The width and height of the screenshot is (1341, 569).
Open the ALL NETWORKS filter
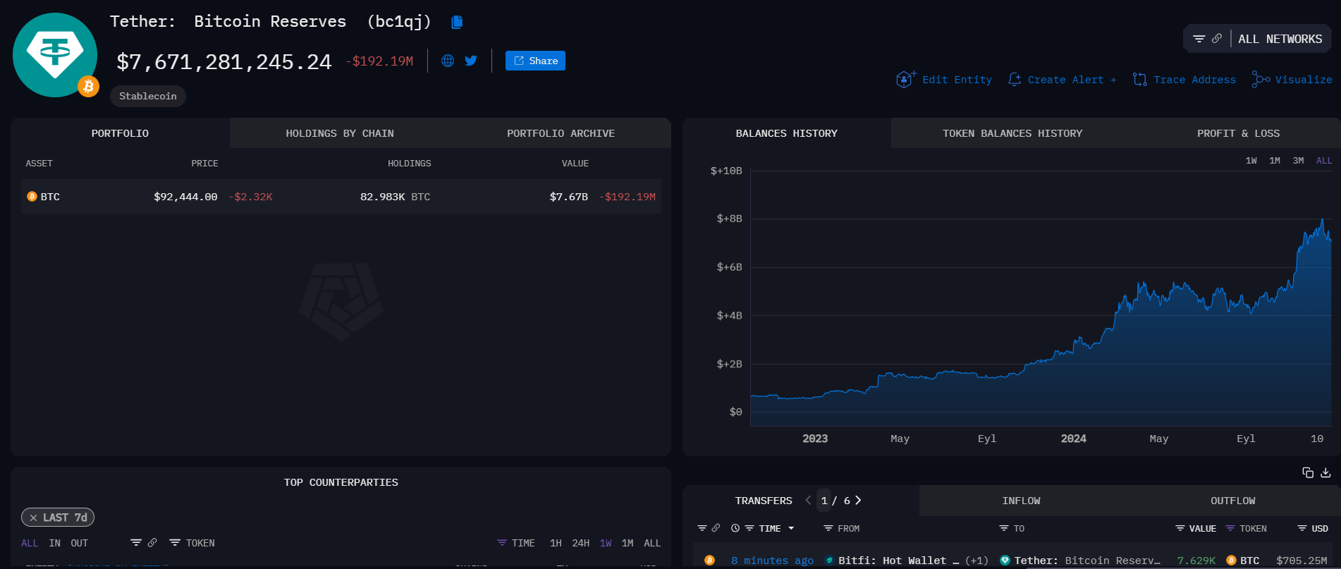click(x=1280, y=39)
